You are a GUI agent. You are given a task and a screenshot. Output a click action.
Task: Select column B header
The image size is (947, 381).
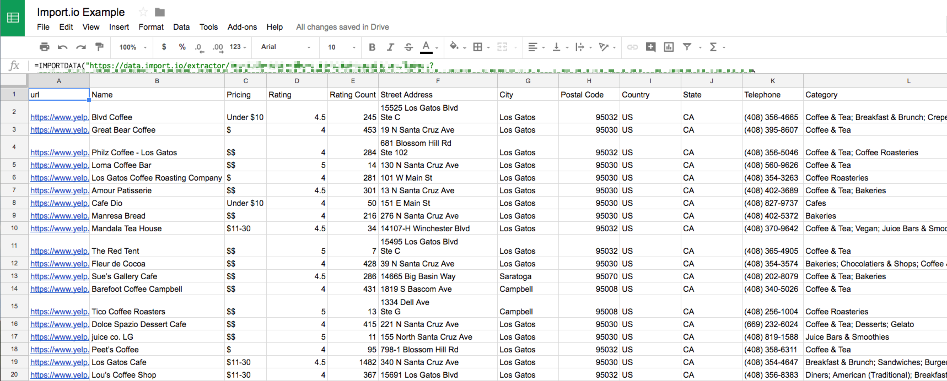coord(157,81)
